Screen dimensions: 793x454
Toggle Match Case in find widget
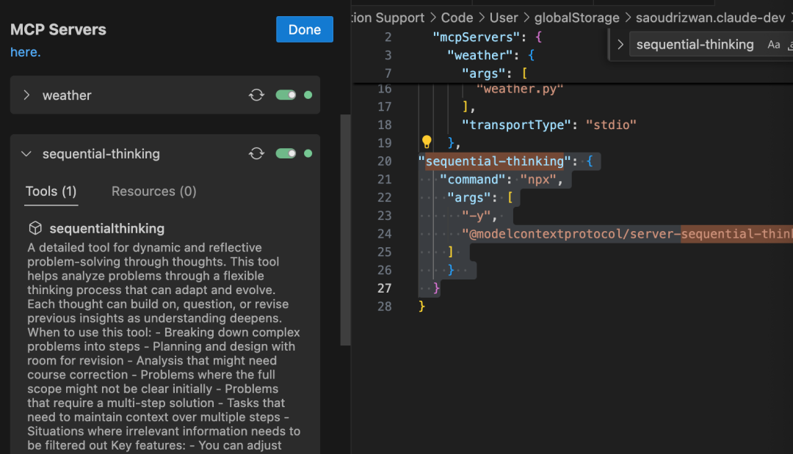point(774,45)
